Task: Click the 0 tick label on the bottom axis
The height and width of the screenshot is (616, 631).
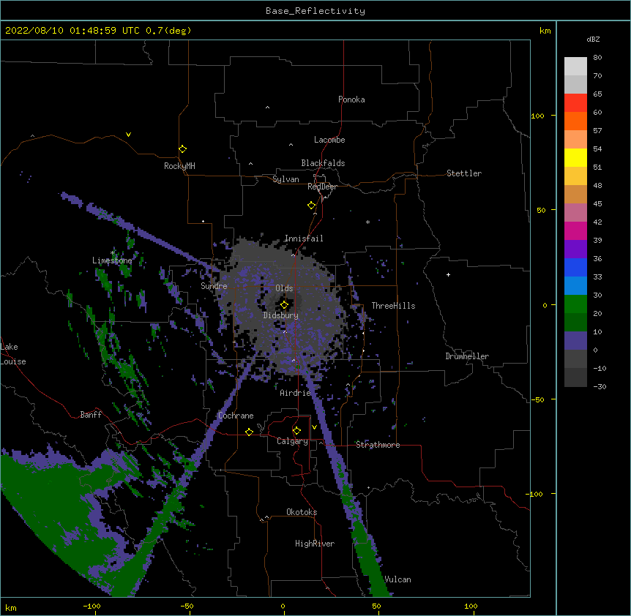Action: [x=283, y=606]
